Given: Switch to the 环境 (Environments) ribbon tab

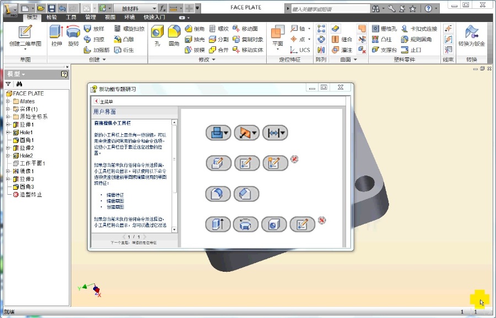Looking at the screenshot, I should 130,18.
